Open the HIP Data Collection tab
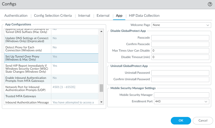 pos(144,16)
